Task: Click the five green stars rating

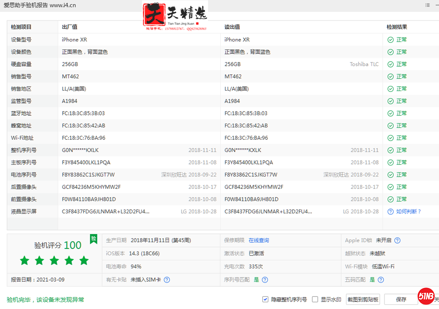Action: 54,260
